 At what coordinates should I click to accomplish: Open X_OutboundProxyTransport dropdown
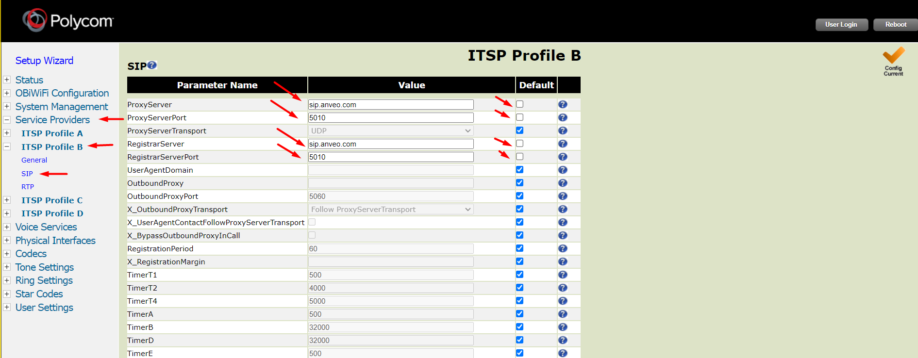[391, 209]
